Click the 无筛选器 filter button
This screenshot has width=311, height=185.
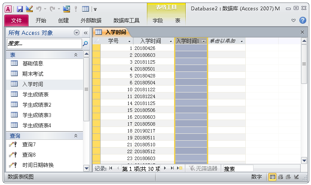(x=203, y=168)
